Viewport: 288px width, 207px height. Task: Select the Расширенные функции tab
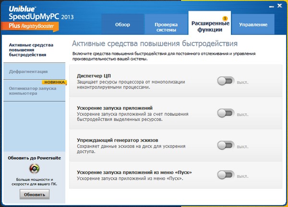tap(210, 26)
